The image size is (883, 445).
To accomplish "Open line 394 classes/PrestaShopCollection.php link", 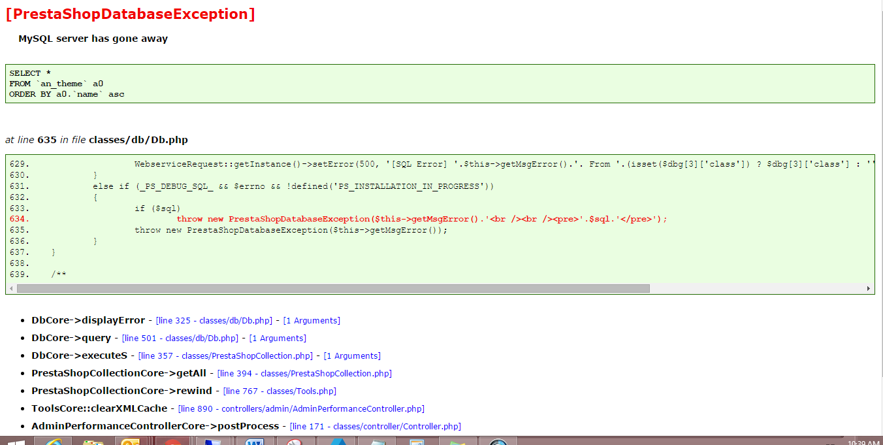I will pyautogui.click(x=304, y=374).
